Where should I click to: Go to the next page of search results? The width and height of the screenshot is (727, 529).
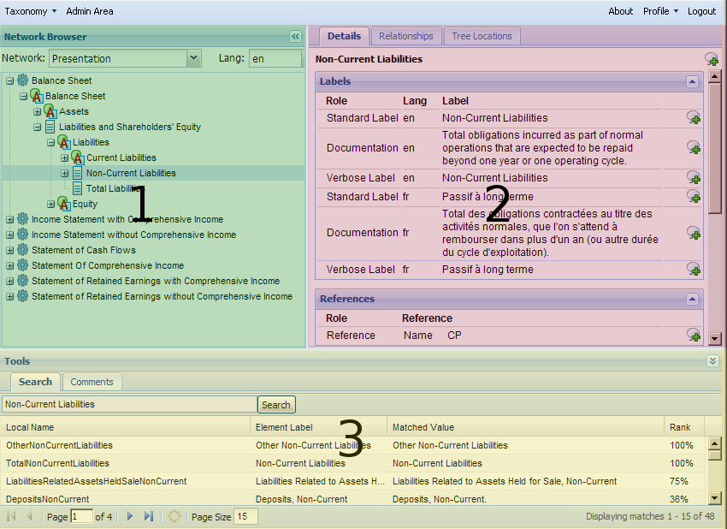pos(129,516)
